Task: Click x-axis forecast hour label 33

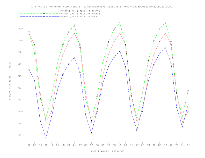Action: (x=91, y=145)
